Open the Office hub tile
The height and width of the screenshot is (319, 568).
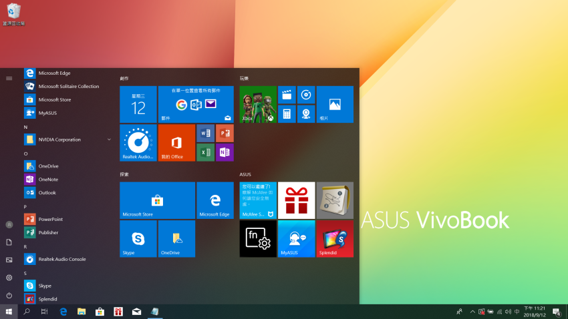176,143
